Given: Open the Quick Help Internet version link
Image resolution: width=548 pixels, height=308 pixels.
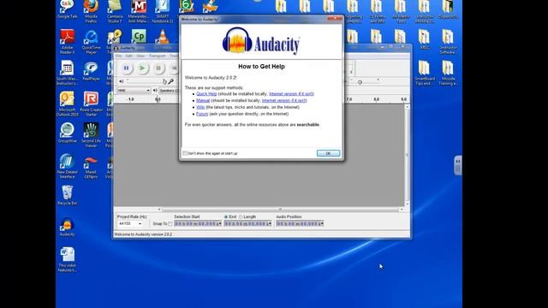Looking at the screenshot, I should point(291,94).
